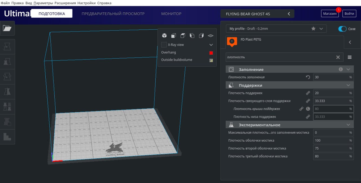Click the star icon in profile selector
The width and height of the screenshot is (361, 183).
pos(313,29)
